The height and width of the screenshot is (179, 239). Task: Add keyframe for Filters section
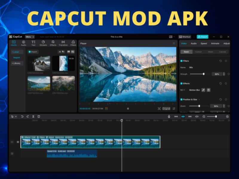coord(226,61)
